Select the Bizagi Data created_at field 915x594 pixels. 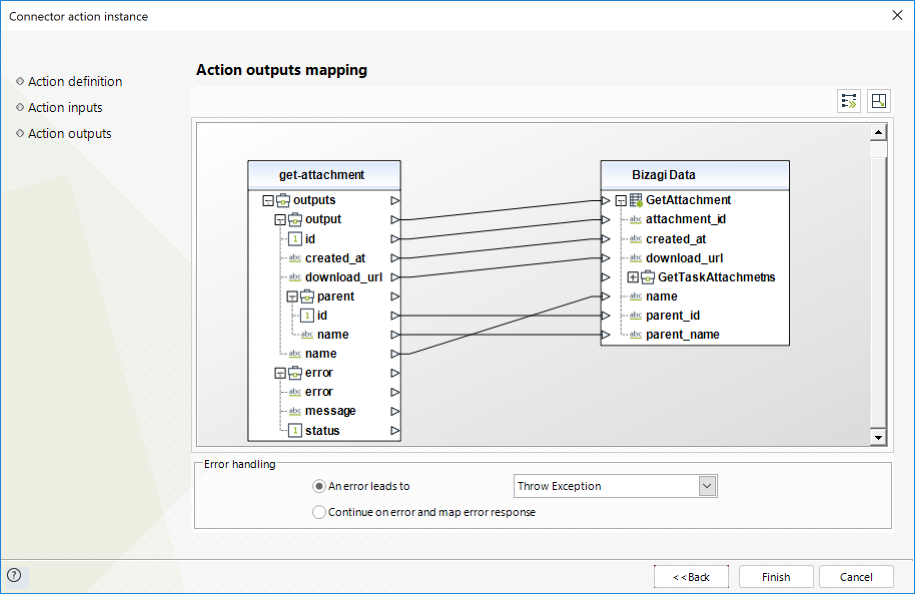coord(676,239)
